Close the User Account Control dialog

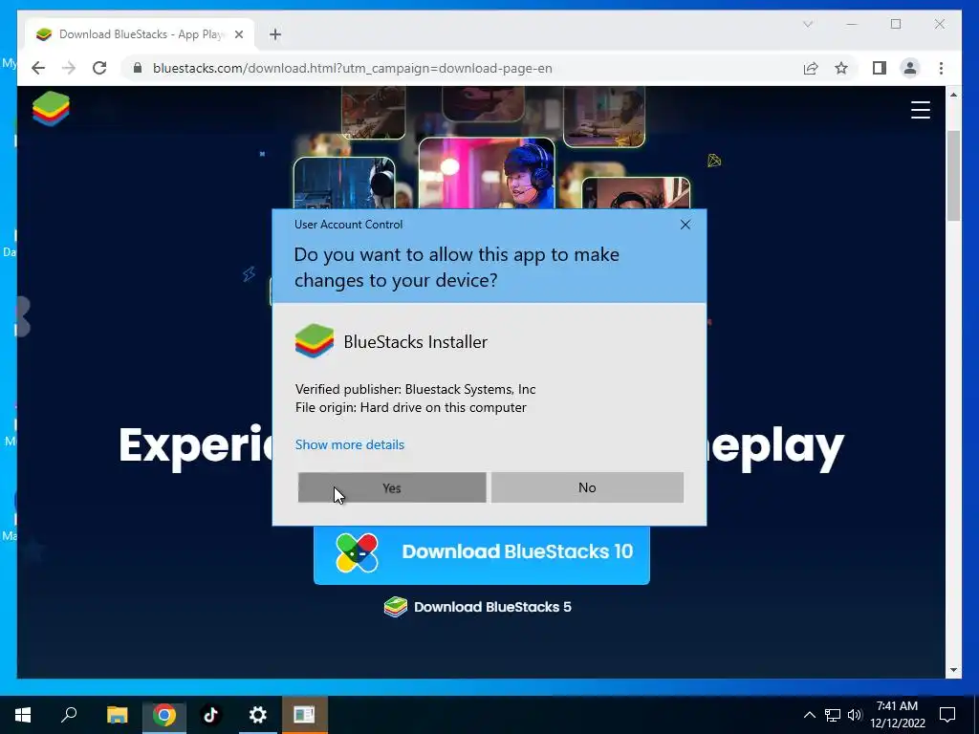pos(685,225)
